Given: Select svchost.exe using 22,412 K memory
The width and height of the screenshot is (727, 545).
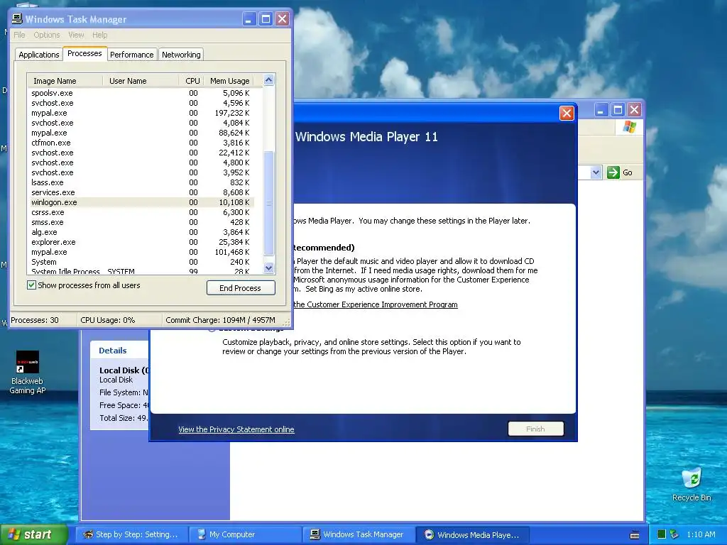Looking at the screenshot, I should click(x=141, y=153).
